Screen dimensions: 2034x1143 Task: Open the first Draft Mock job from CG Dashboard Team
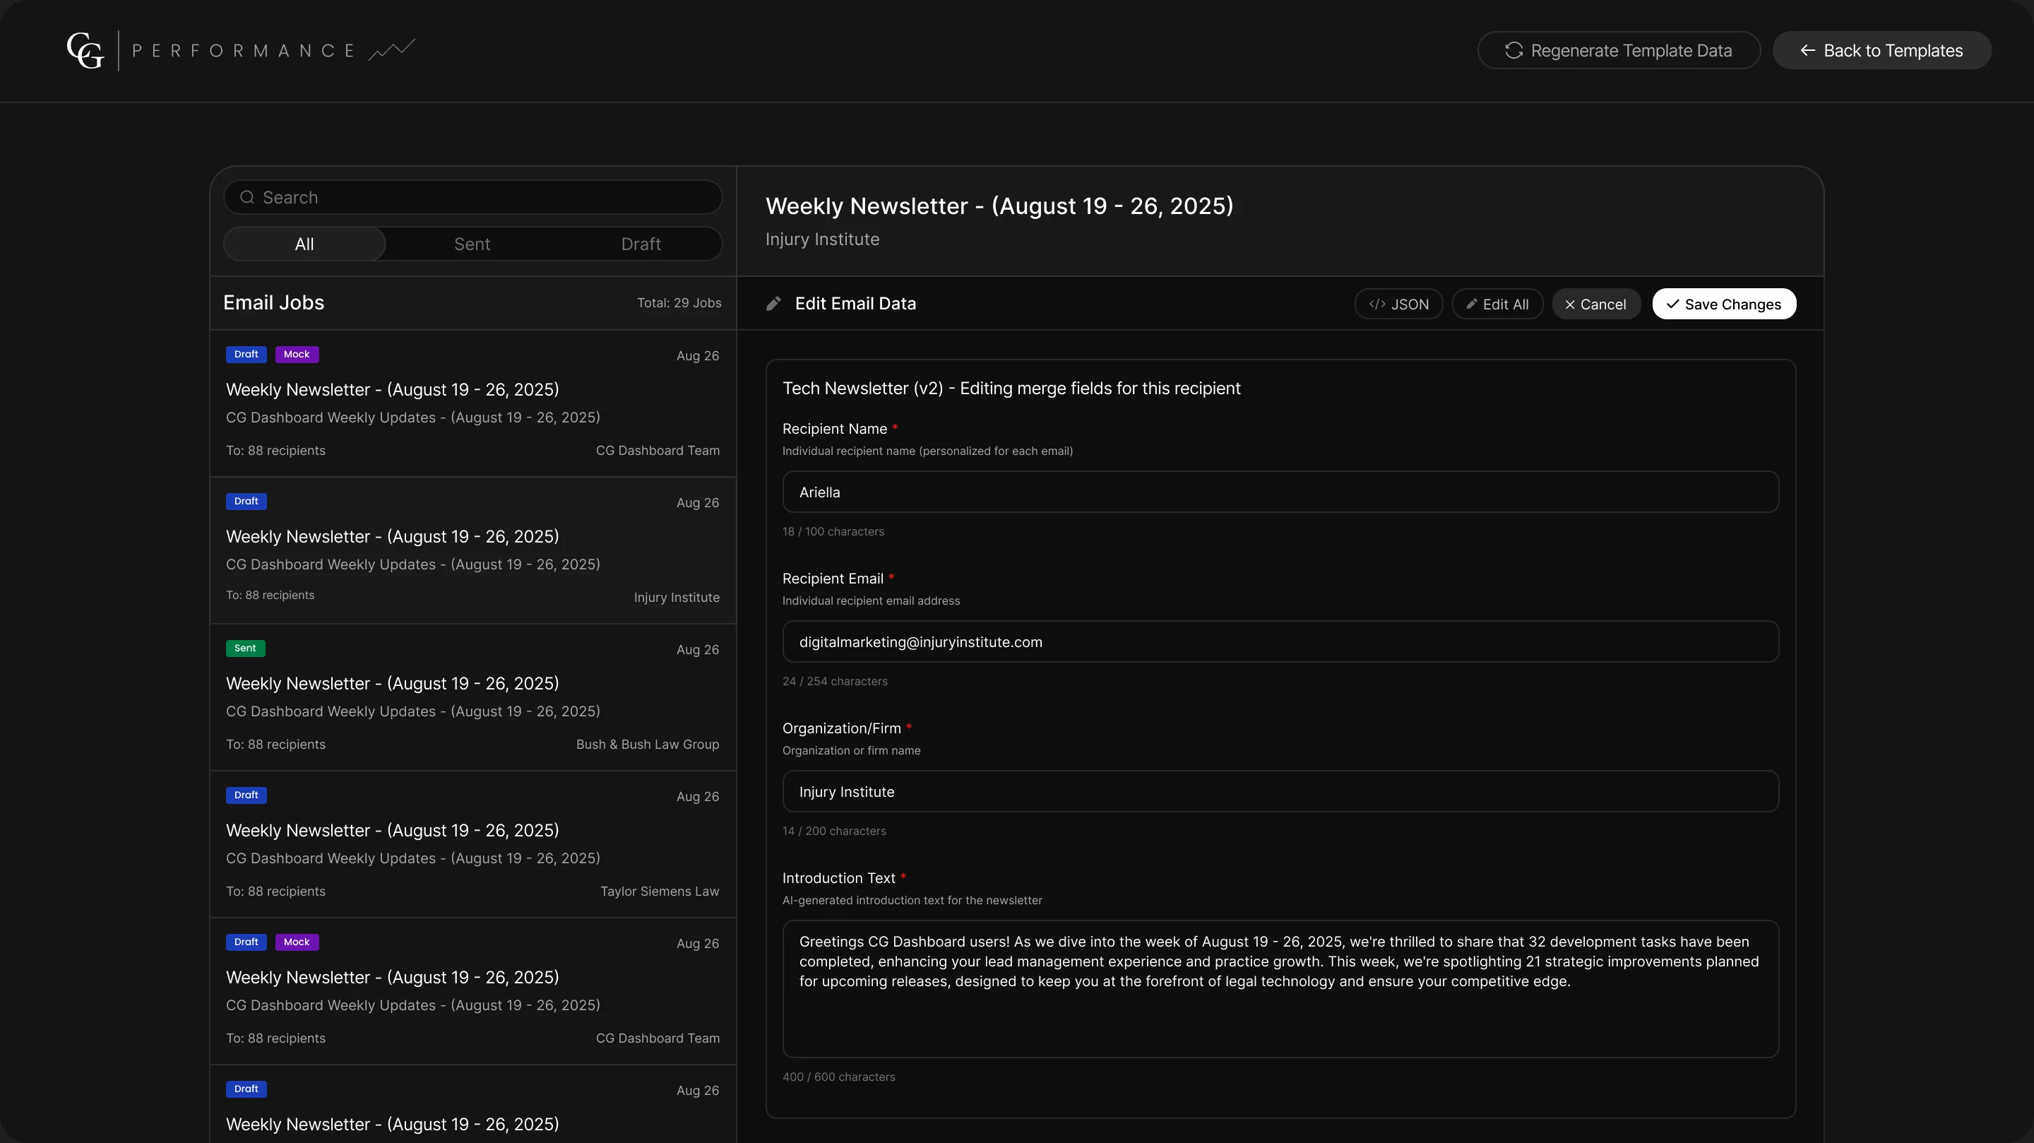[x=473, y=403]
